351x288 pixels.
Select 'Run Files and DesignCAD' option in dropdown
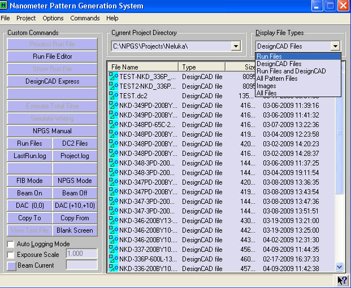pos(291,71)
